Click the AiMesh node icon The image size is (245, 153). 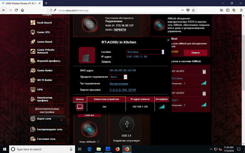pos(90,129)
